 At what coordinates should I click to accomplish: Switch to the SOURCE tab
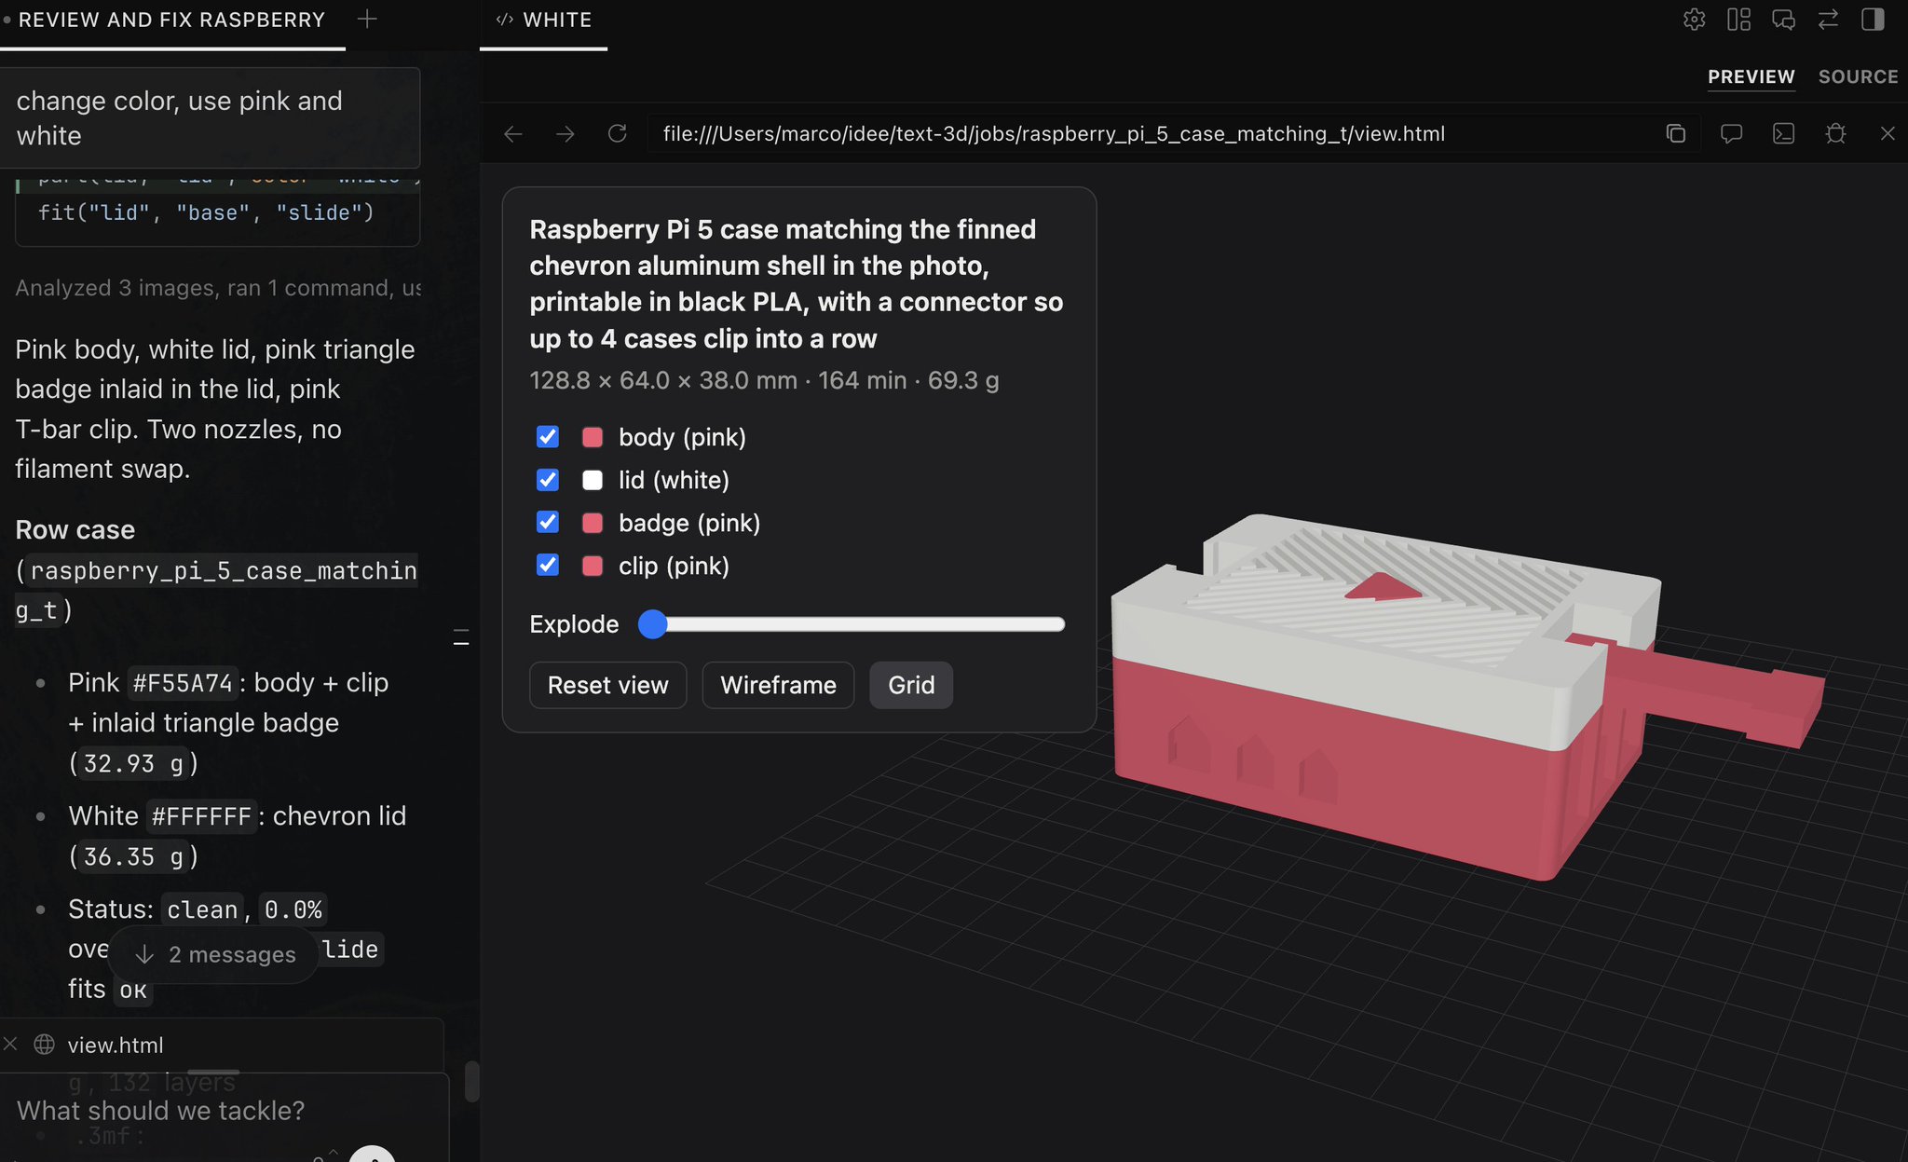point(1858,76)
